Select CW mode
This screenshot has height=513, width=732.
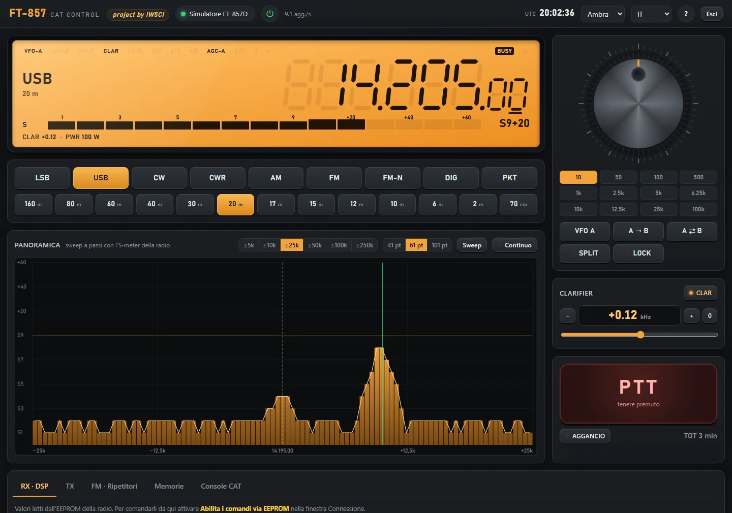tap(159, 178)
